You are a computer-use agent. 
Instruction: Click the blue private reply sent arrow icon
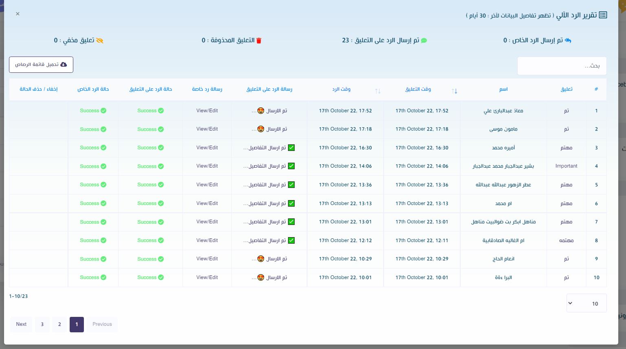(x=568, y=40)
